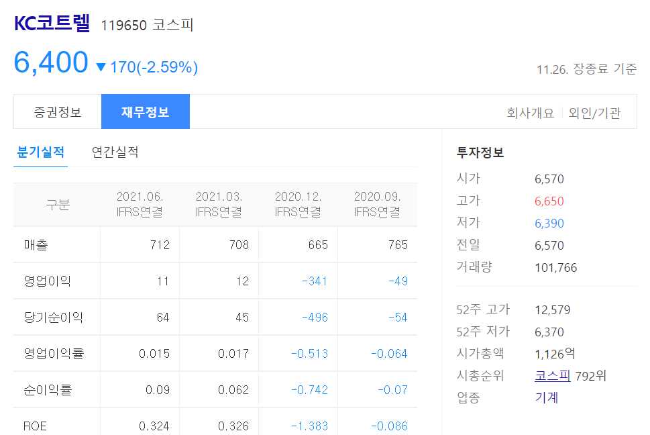Click the 영업이익 row label
650x435 pixels.
coord(46,281)
